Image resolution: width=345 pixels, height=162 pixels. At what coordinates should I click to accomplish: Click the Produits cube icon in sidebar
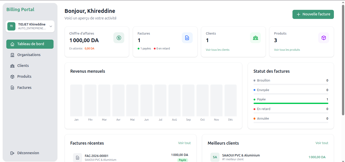[x=12, y=76]
